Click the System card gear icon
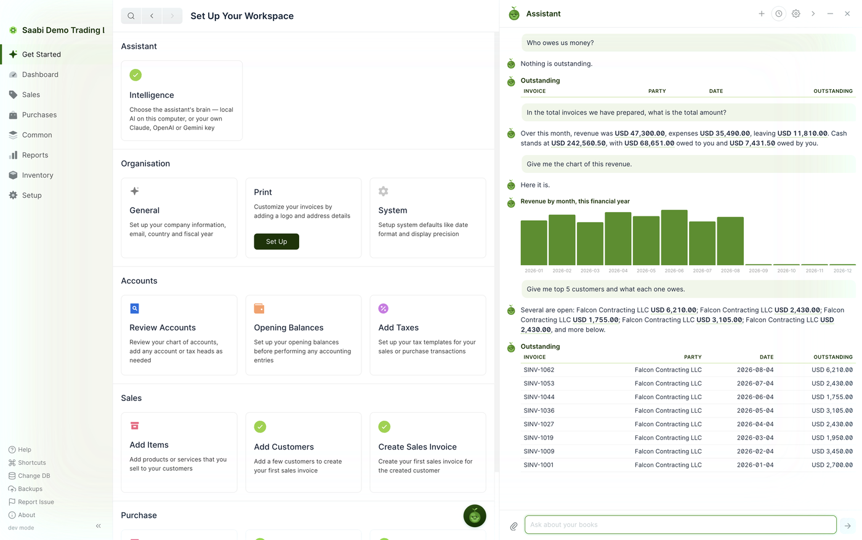Image resolution: width=862 pixels, height=540 pixels. click(384, 191)
